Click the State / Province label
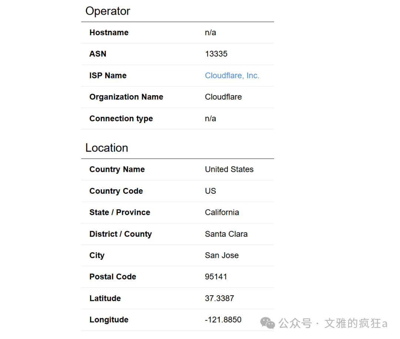The image size is (400, 339). coord(120,212)
